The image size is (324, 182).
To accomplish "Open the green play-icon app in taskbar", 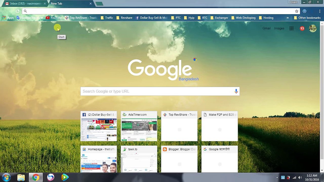I will tap(65, 177).
